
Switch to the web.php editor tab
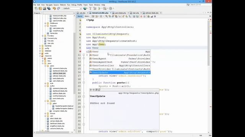point(82,13)
